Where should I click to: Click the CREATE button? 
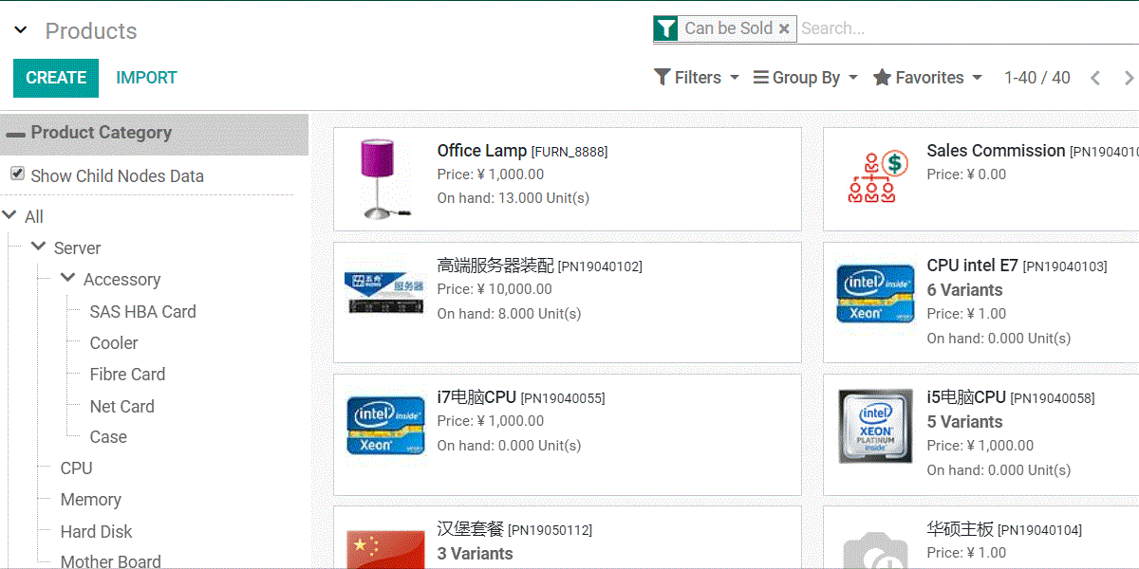click(56, 78)
